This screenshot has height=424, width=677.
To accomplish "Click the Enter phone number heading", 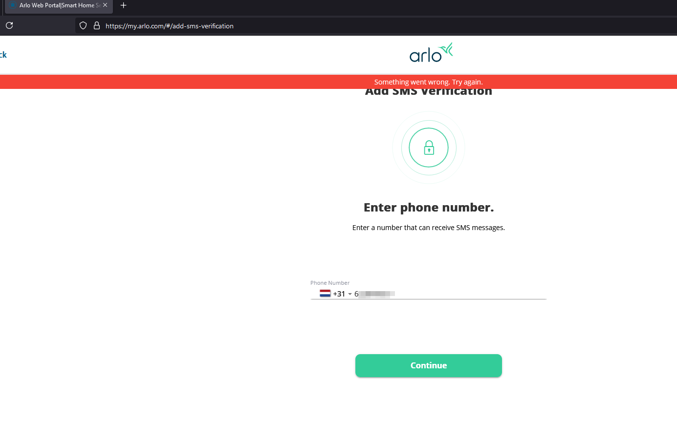I will click(429, 208).
